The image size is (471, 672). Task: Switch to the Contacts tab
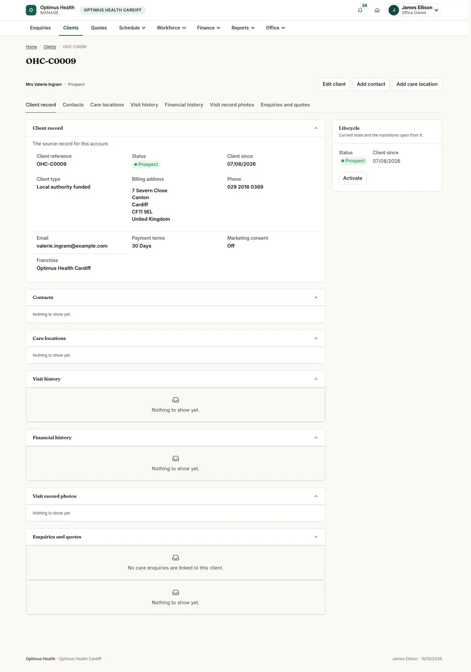pos(73,105)
